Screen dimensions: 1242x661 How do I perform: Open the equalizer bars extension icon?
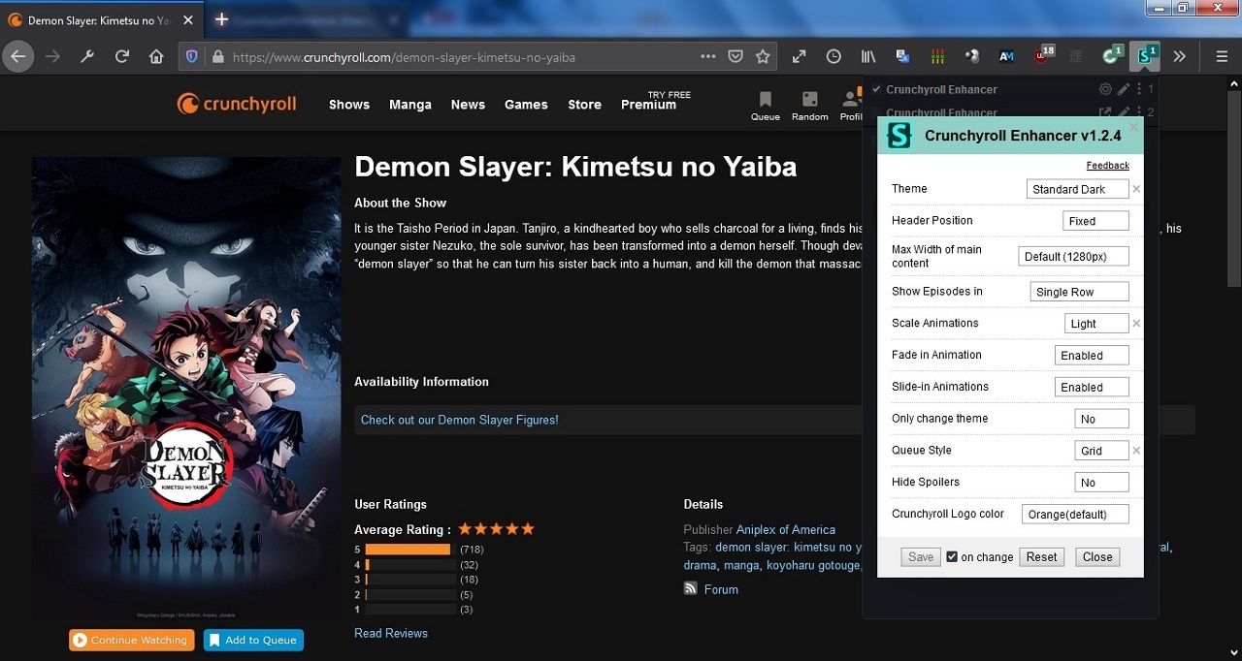pyautogui.click(x=937, y=57)
